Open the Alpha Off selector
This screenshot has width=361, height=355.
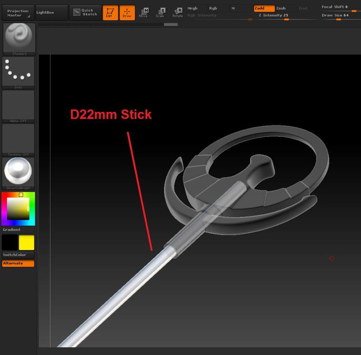coord(18,106)
